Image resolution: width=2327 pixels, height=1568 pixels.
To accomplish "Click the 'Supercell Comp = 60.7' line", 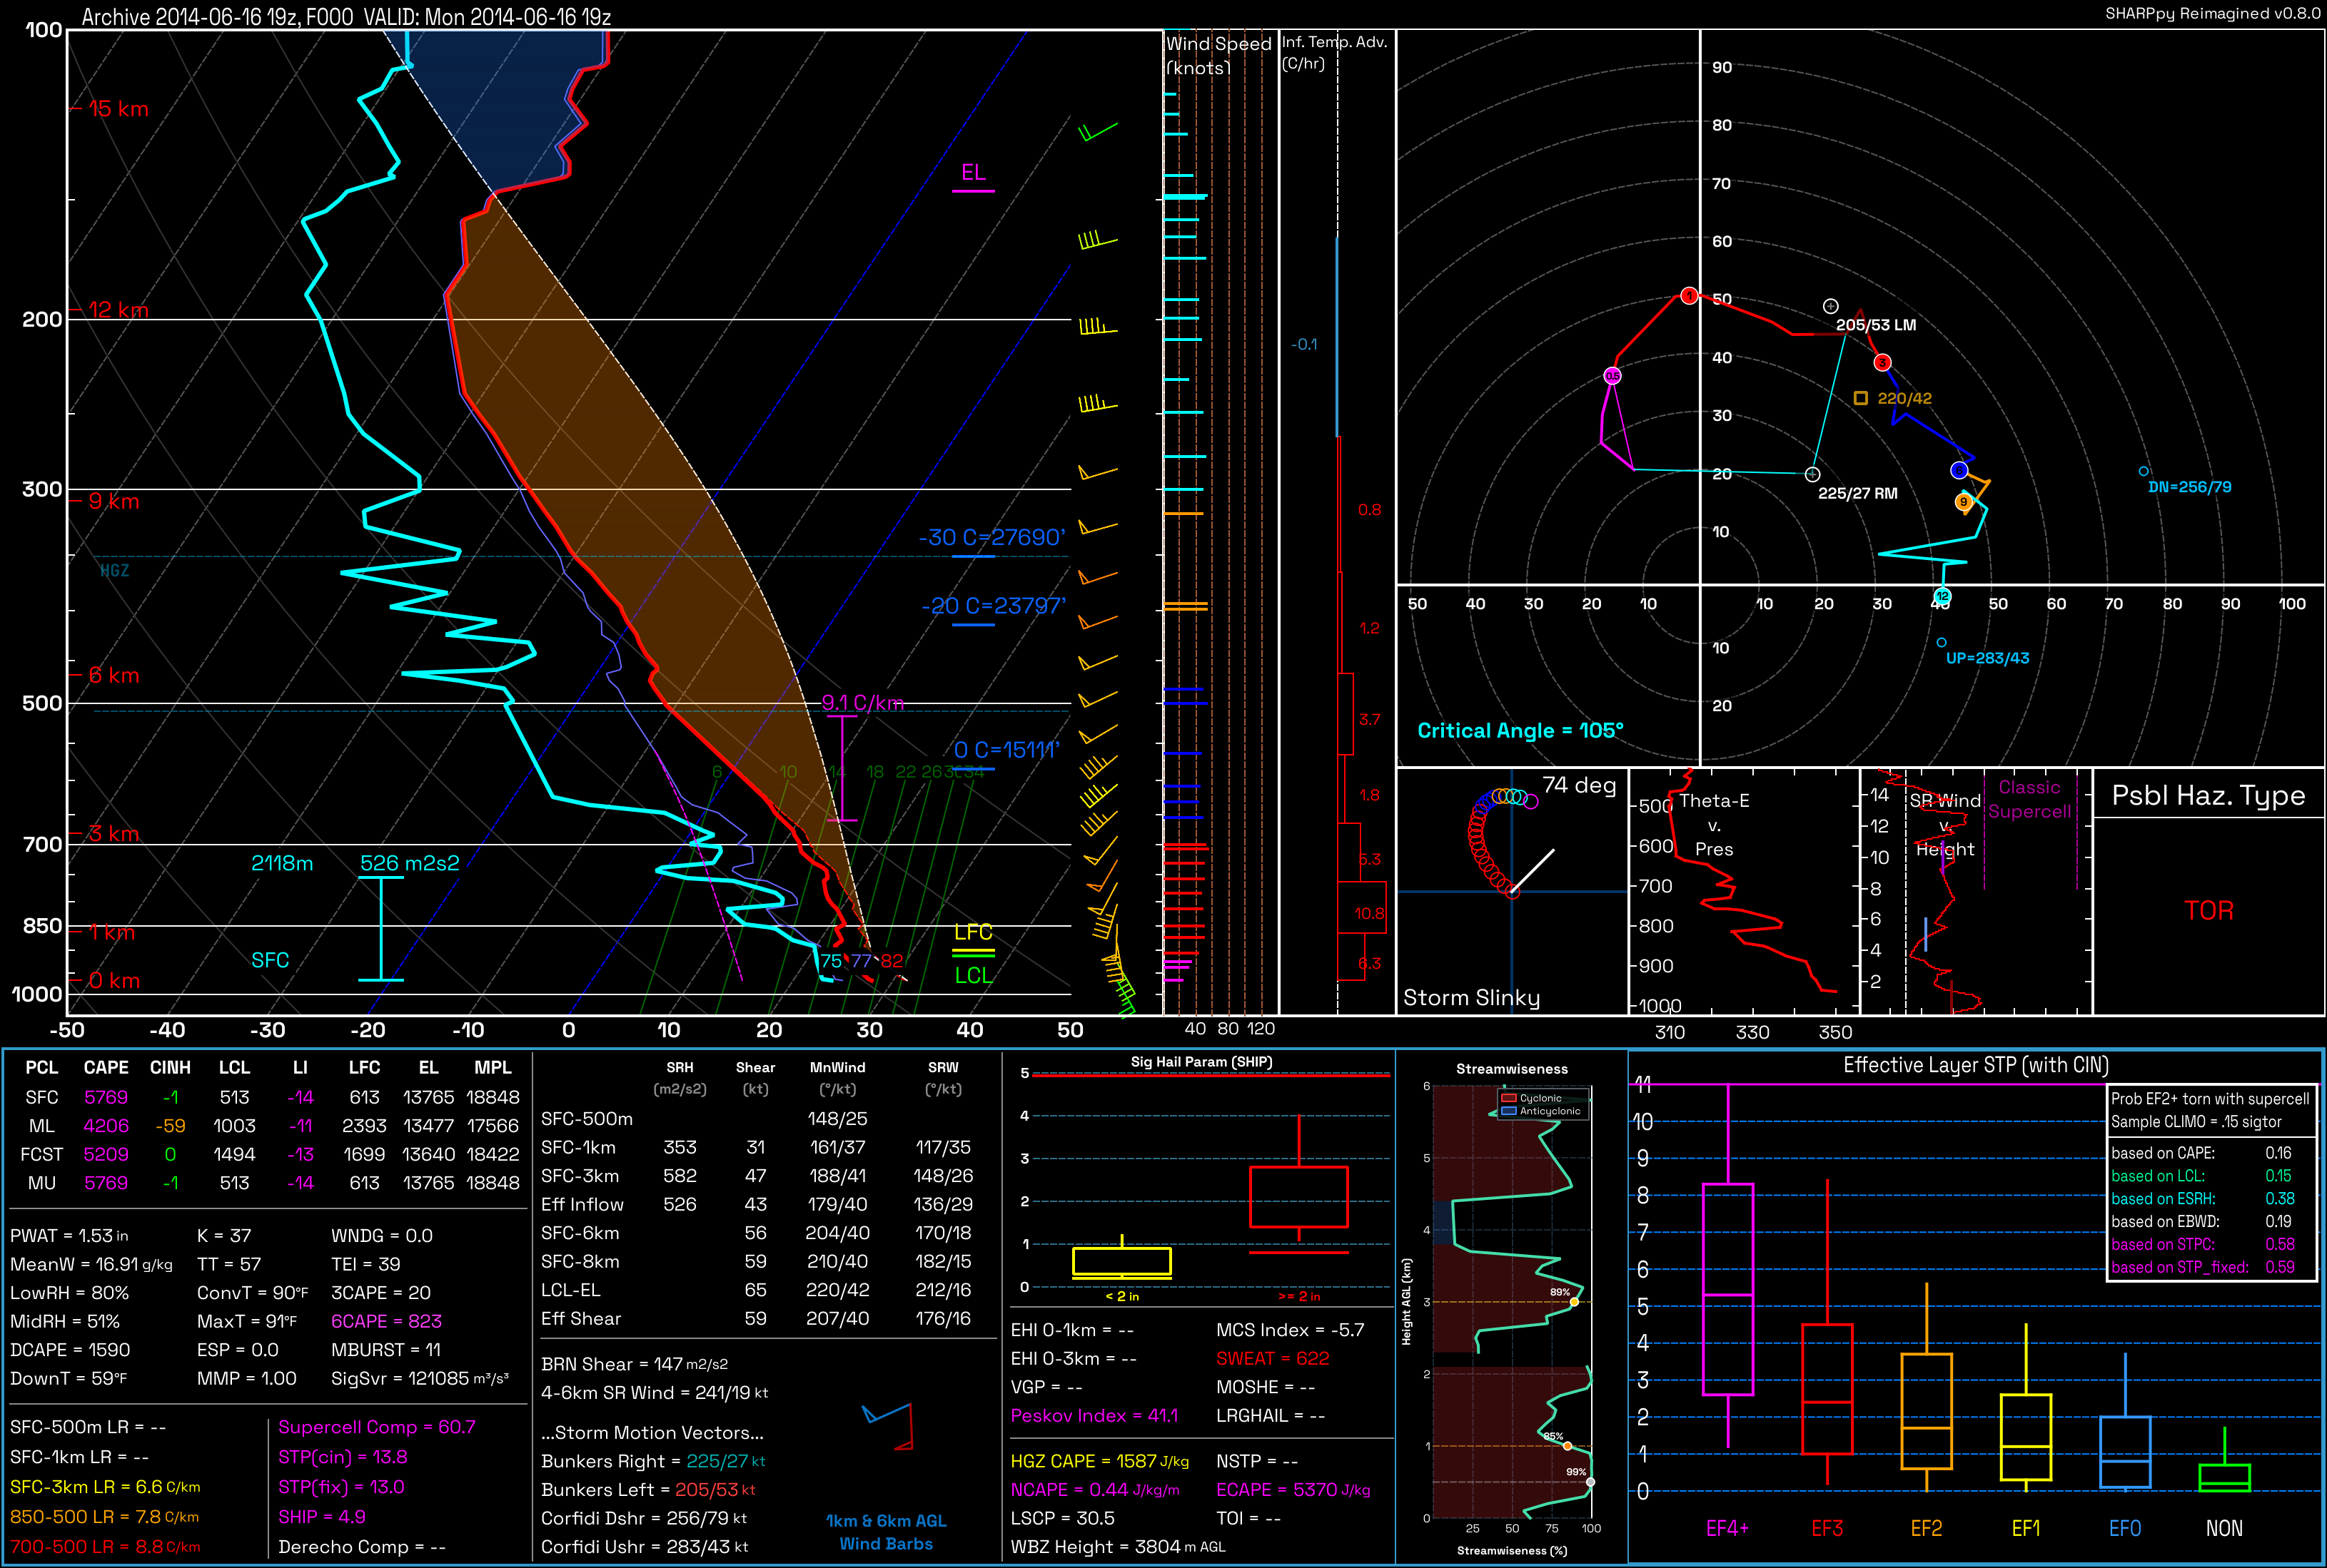I will 376,1427.
